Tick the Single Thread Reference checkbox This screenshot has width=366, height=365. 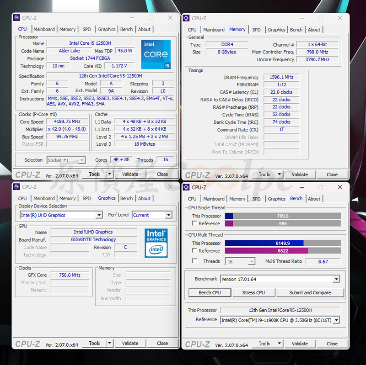194,223
